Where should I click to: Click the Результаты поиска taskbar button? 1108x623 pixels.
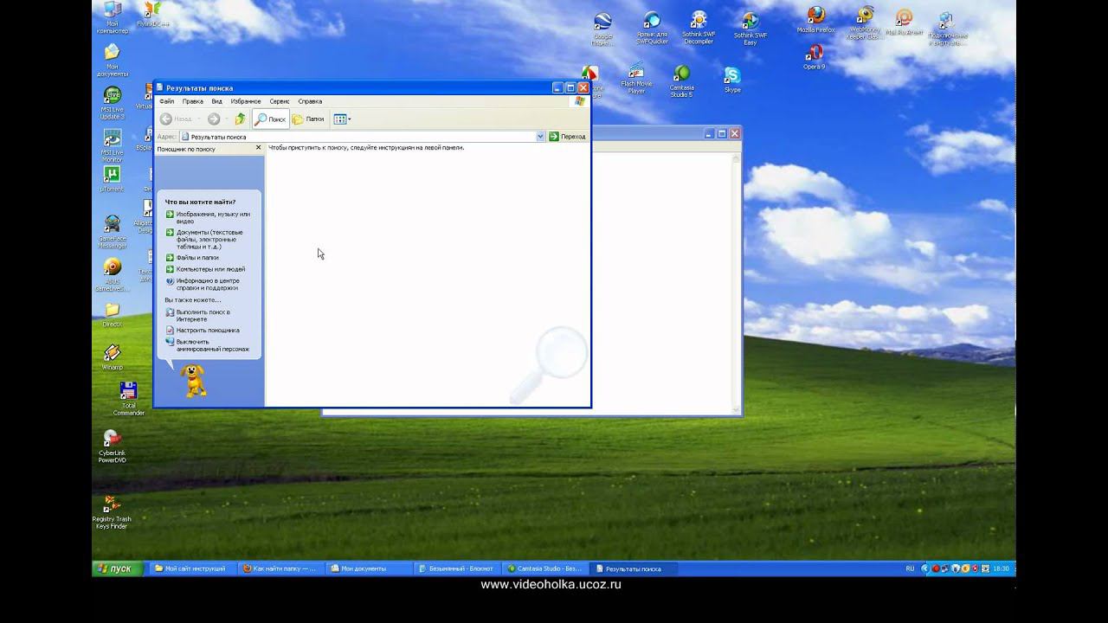634,568
